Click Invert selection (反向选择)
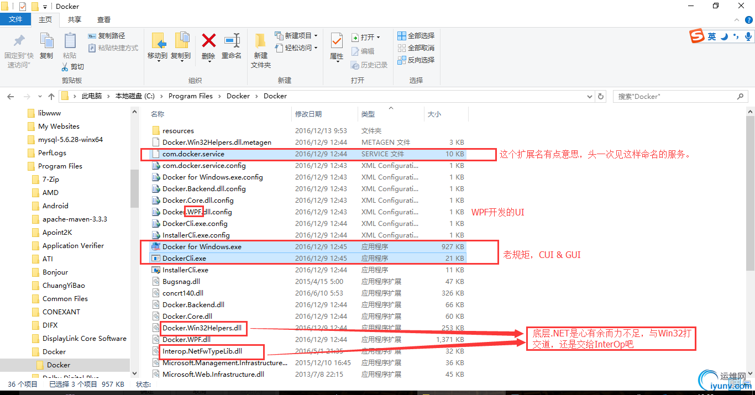Screen dimensions: 755x395 coord(416,60)
